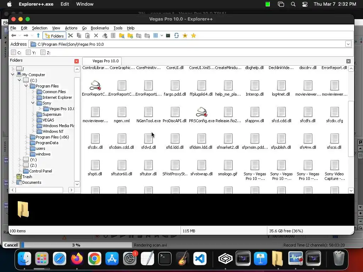Image resolution: width=363 pixels, height=272 pixels.
Task: Select the Vegas Pro 10.0 tab
Action: tap(102, 61)
